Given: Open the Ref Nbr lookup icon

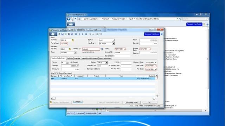Looking at the screenshot, I should click(x=70, y=49).
